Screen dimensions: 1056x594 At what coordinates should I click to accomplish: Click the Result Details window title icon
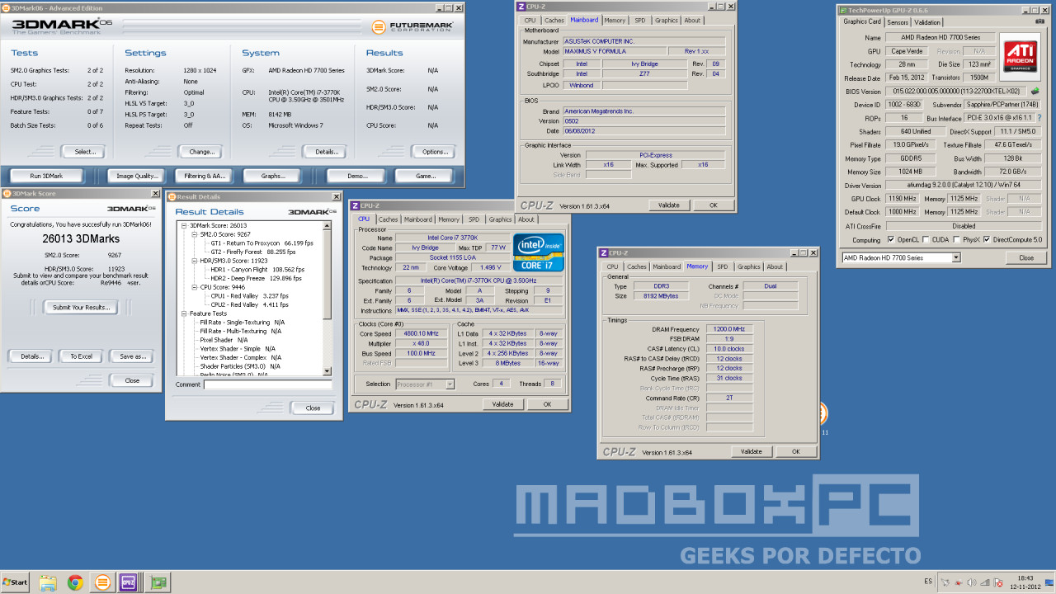(172, 197)
